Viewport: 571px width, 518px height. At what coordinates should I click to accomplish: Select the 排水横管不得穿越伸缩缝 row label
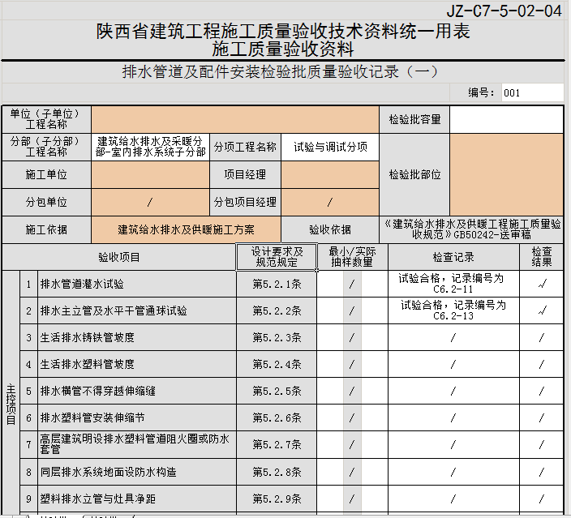(x=137, y=391)
